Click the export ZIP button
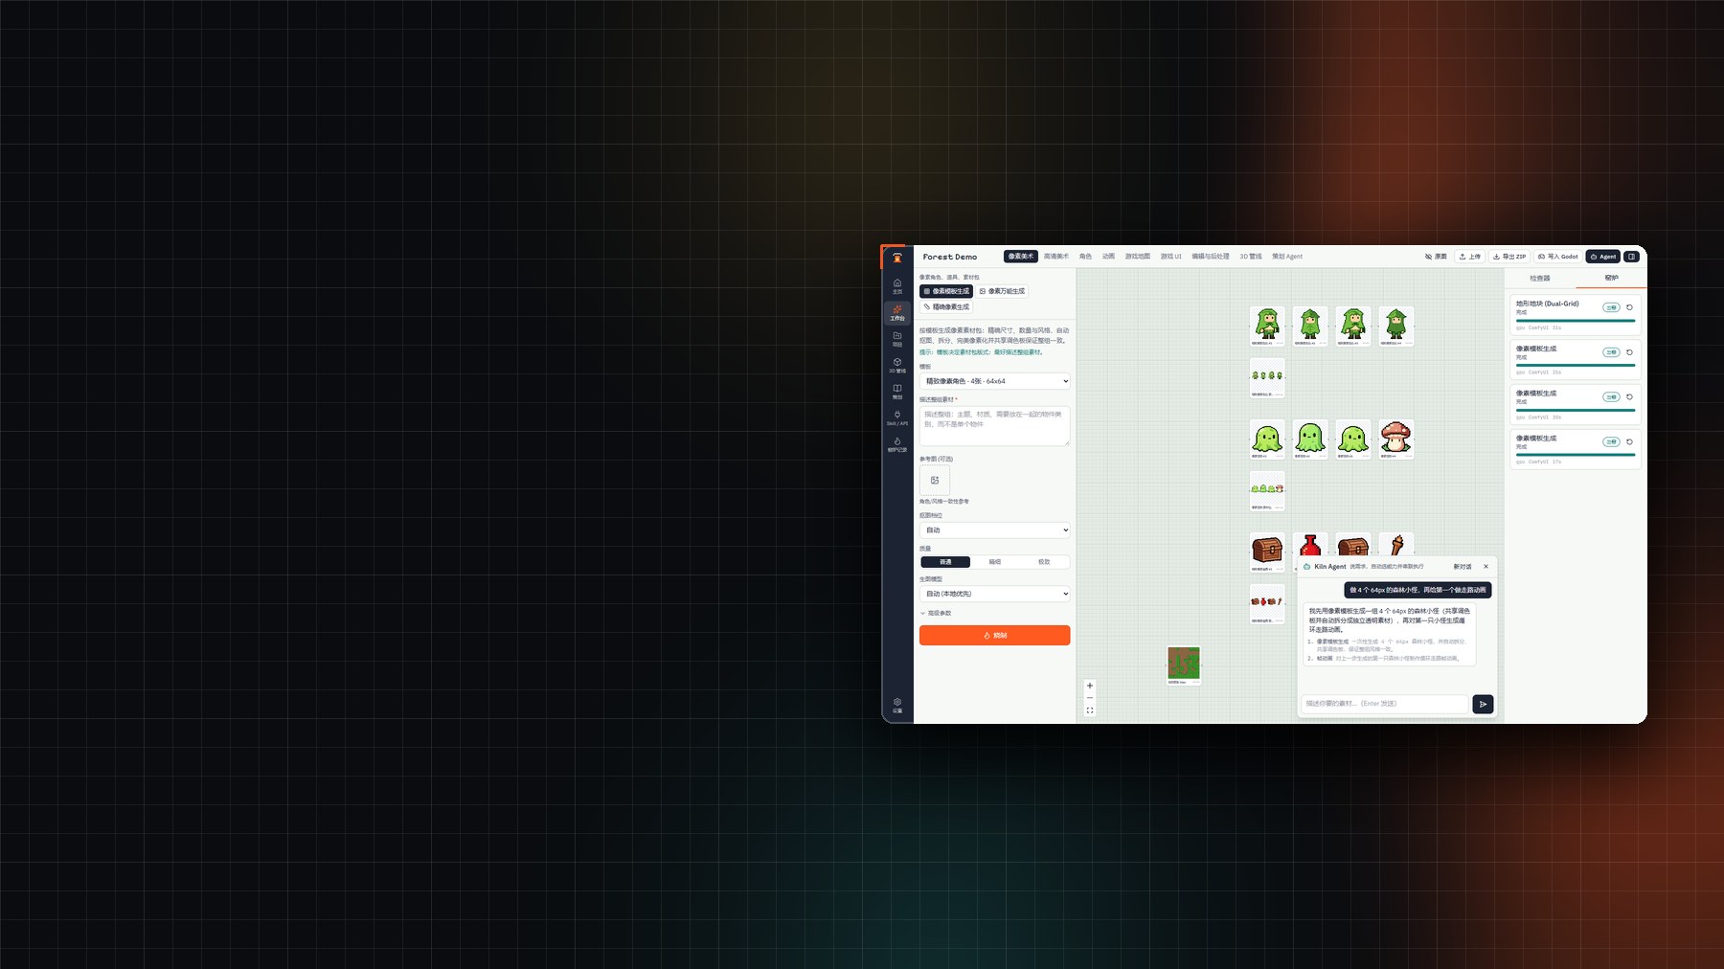This screenshot has height=969, width=1724. pos(1509,257)
